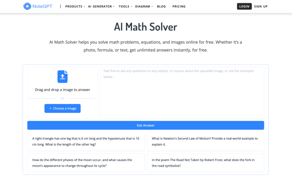The height and width of the screenshot is (185, 292).
Task: Open the TOOLS dropdown
Action: coord(124,6)
